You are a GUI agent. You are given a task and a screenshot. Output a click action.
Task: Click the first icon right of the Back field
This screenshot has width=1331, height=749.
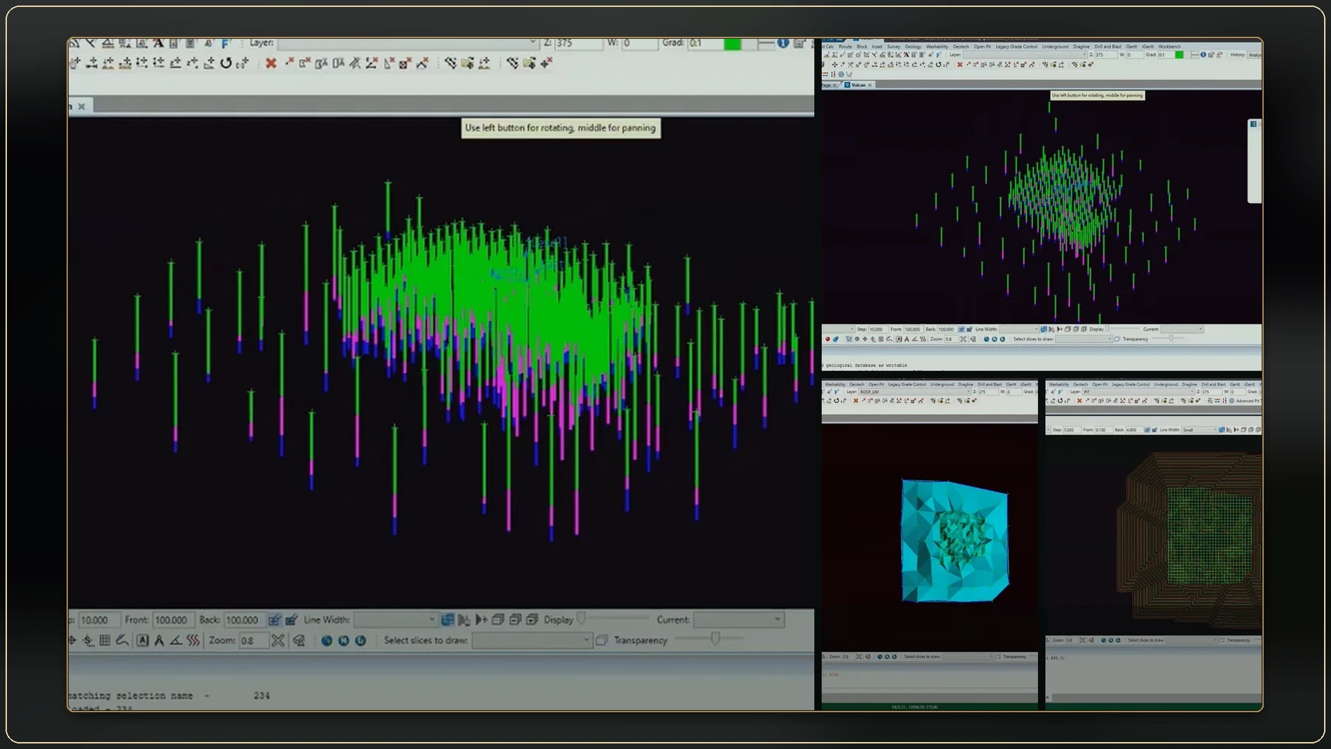(x=275, y=620)
